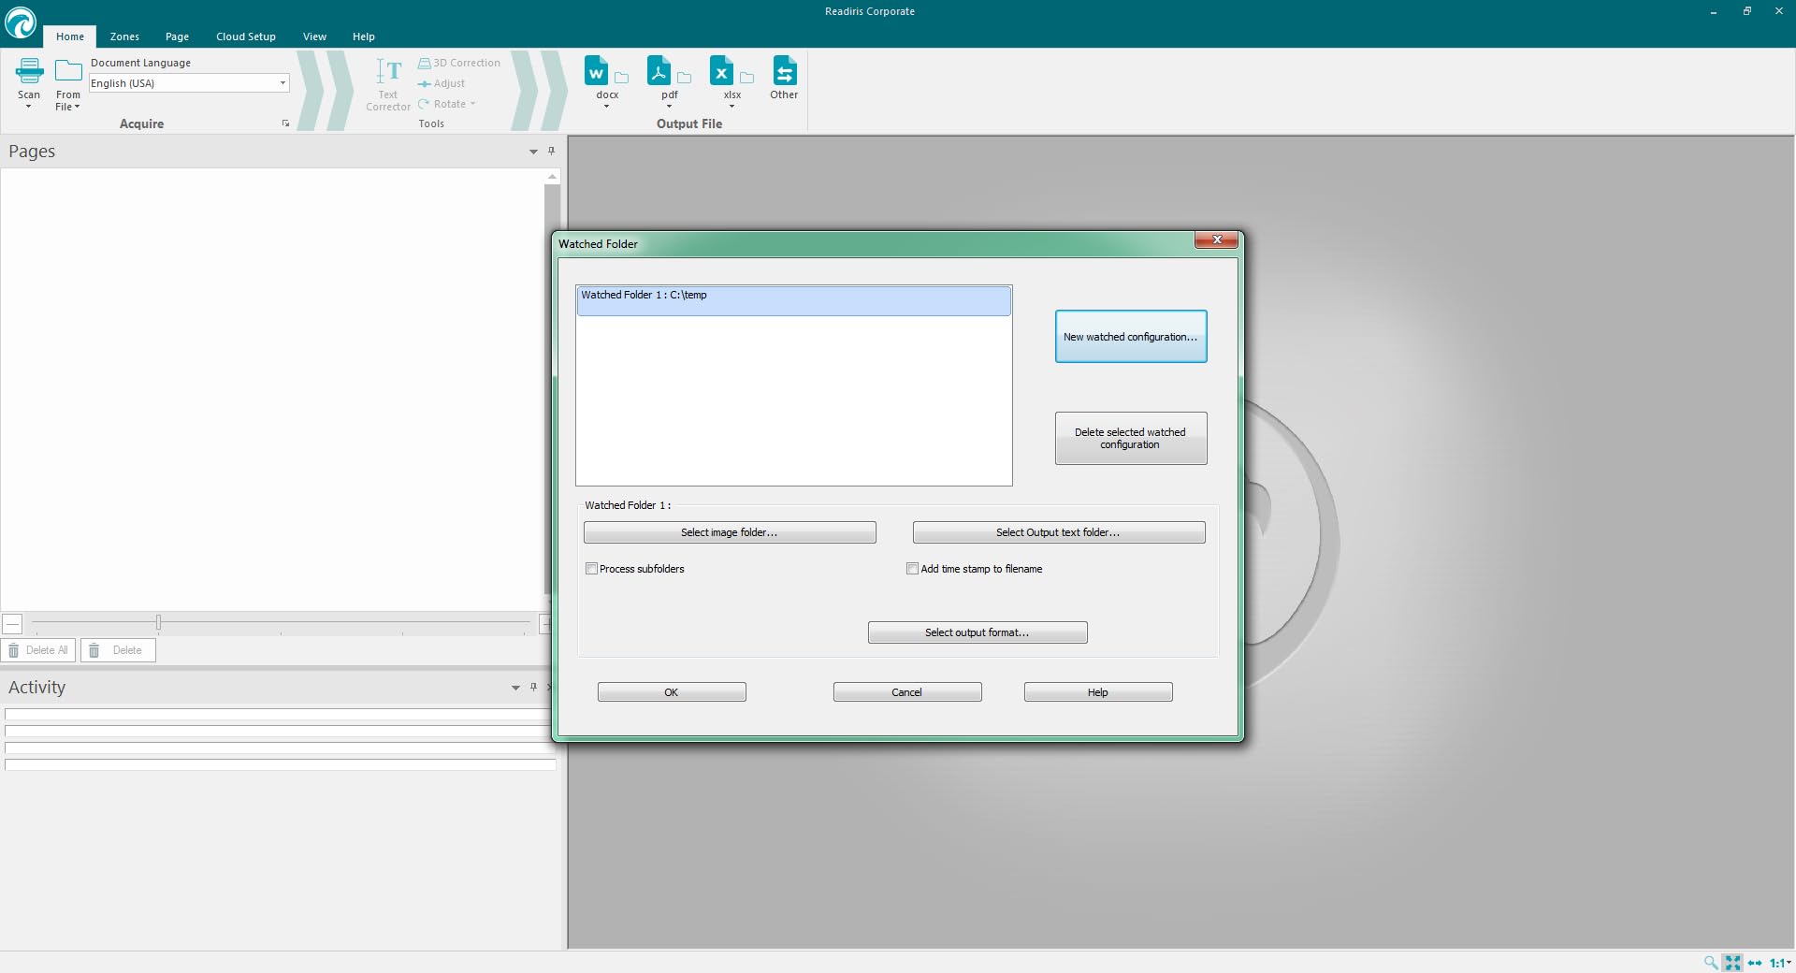Expand the From File dropdown arrow
Screen dimensions: 1796x973
point(77,107)
